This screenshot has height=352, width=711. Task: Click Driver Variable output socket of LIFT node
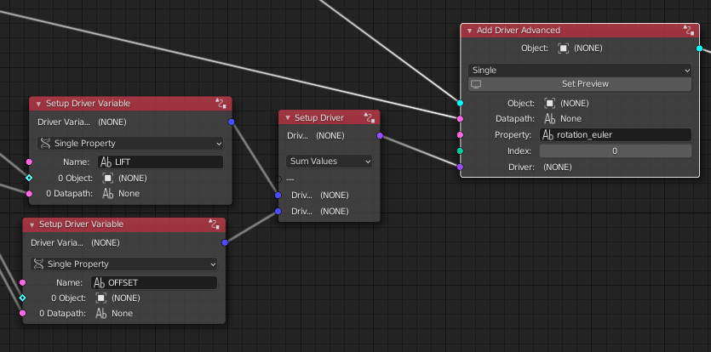point(232,122)
